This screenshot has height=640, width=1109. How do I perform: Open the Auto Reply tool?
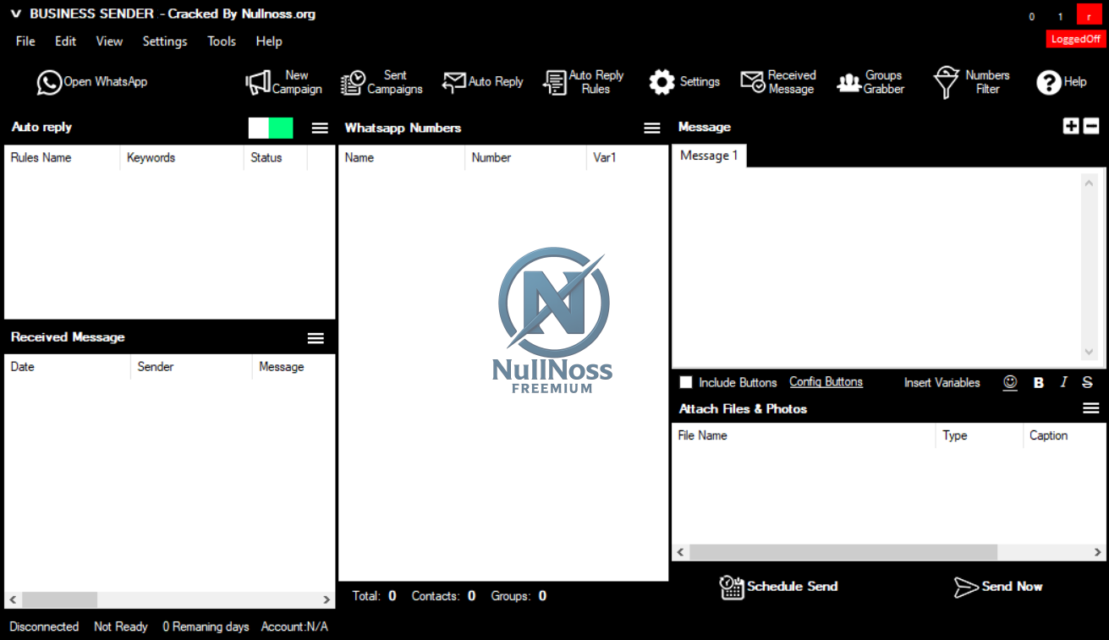coord(482,81)
